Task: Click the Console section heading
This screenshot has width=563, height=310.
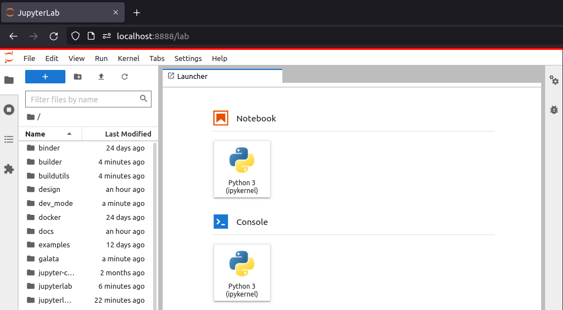Action: click(252, 222)
